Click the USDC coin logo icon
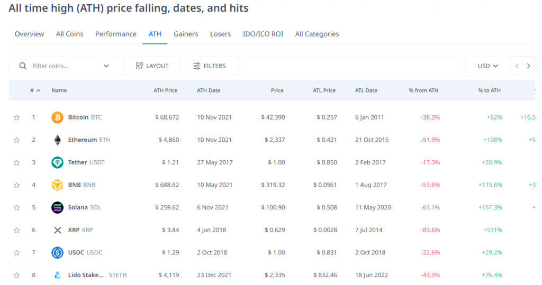The height and width of the screenshot is (285, 542). 57,253
